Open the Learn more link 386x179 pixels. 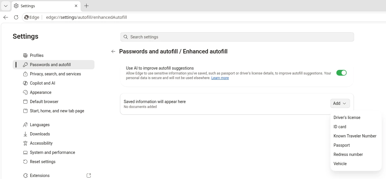click(x=220, y=78)
